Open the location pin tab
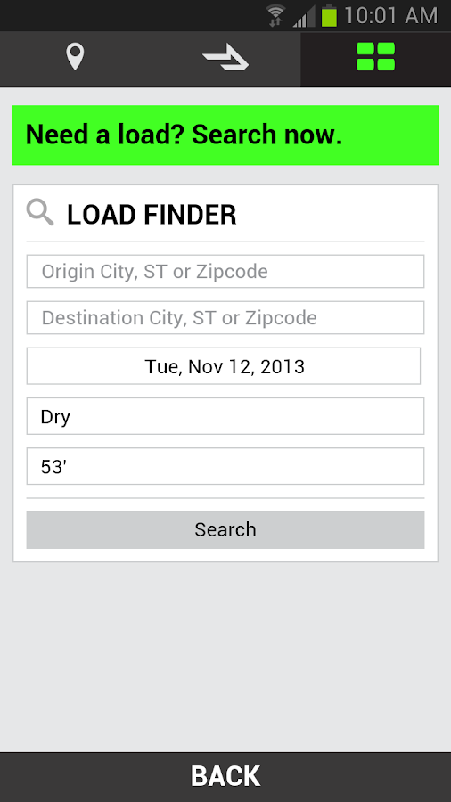Image resolution: width=451 pixels, height=802 pixels. pyautogui.click(x=75, y=57)
